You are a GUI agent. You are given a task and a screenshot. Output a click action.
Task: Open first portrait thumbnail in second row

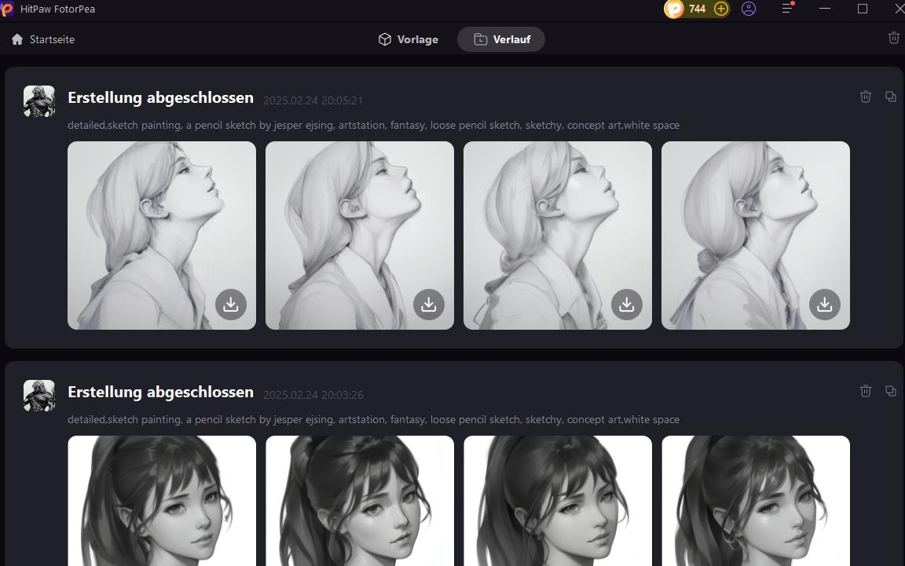162,501
